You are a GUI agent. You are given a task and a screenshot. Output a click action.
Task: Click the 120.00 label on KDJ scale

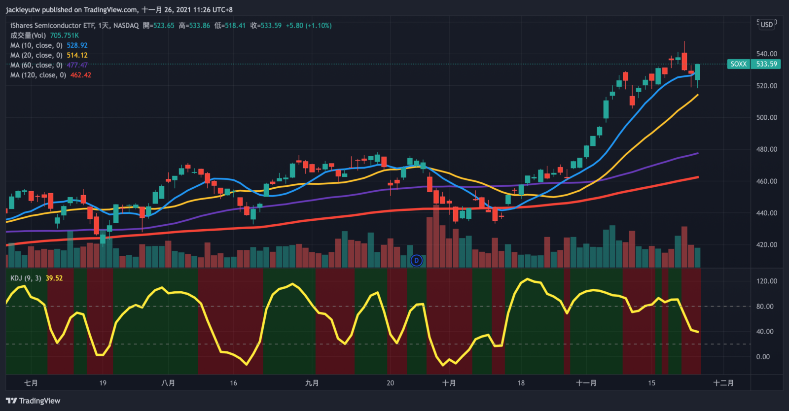tap(766, 281)
